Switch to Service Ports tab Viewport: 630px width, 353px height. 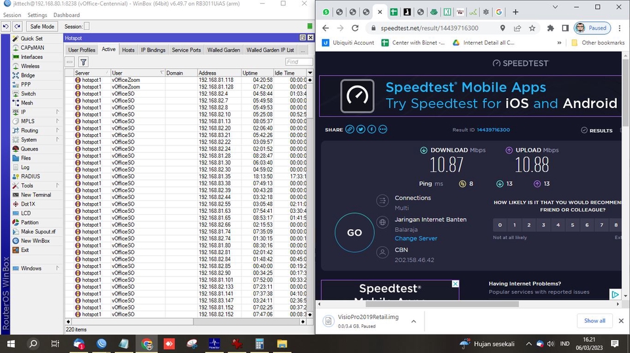coord(186,50)
